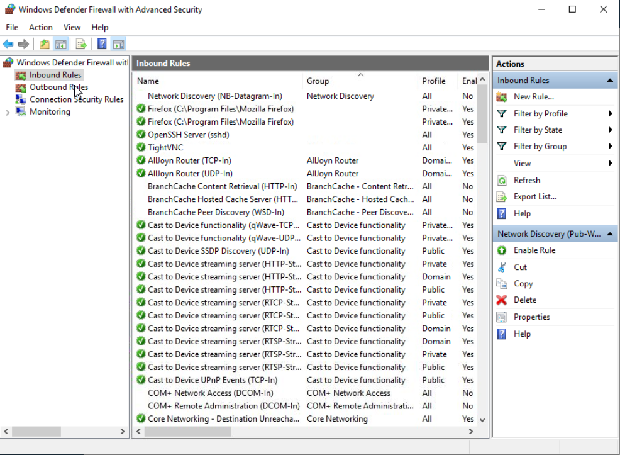Screen dimensions: 620x455
Task: Expand the Monitoring tree node
Action: point(8,113)
